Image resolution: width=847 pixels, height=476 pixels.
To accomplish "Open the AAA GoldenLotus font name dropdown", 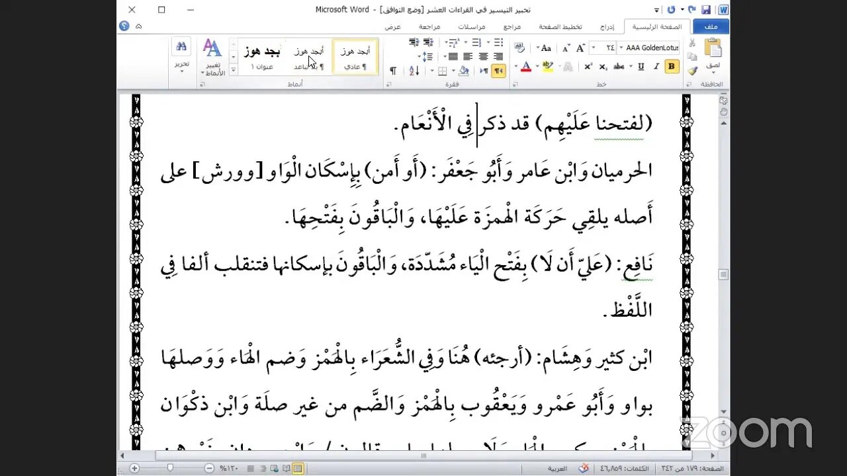I will pos(621,48).
